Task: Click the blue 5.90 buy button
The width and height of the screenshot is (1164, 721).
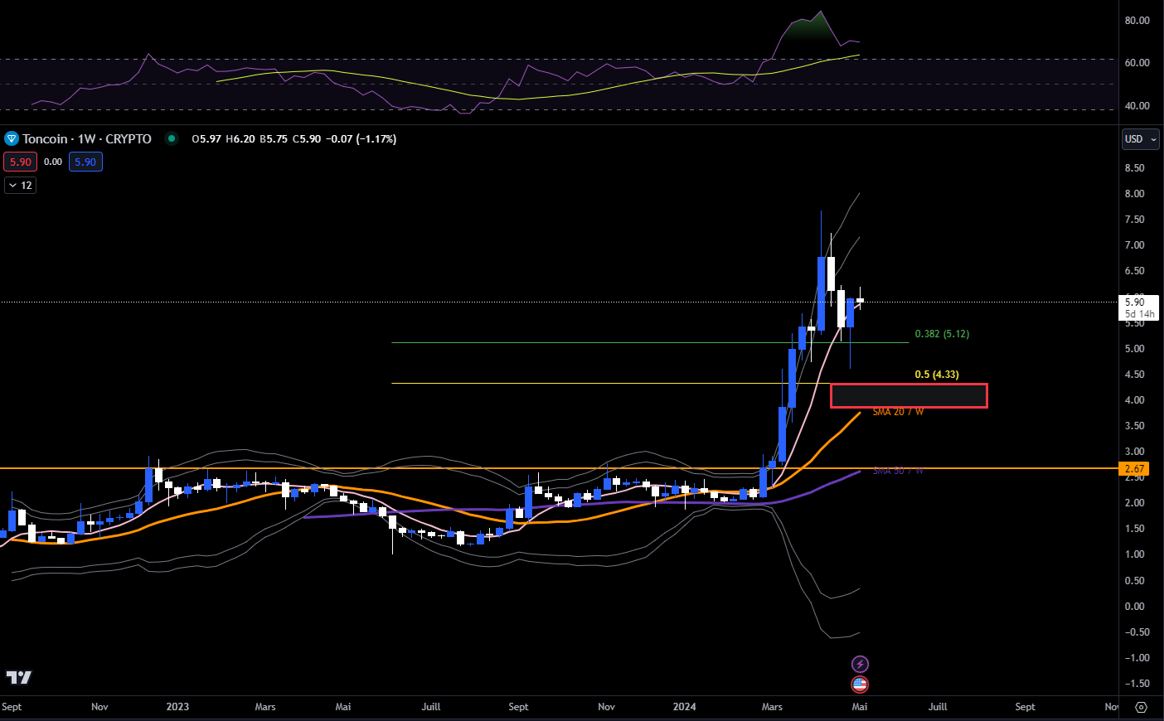Action: [85, 162]
